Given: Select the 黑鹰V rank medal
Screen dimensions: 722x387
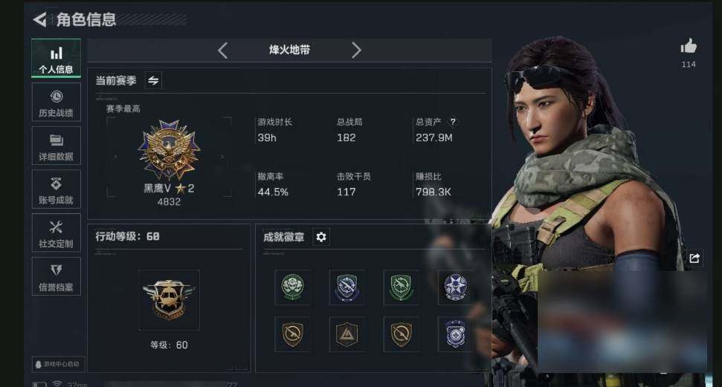Looking at the screenshot, I should pos(169,150).
